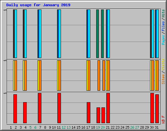The width and height of the screenshot is (167, 131).
Task: Select the cyan Pages bar for day 2
Action: pos(16,34)
